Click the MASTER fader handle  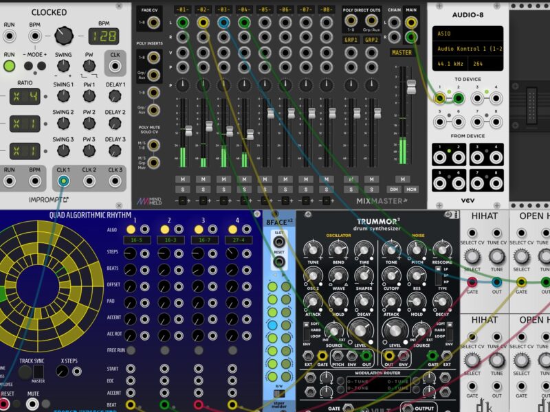411,87
